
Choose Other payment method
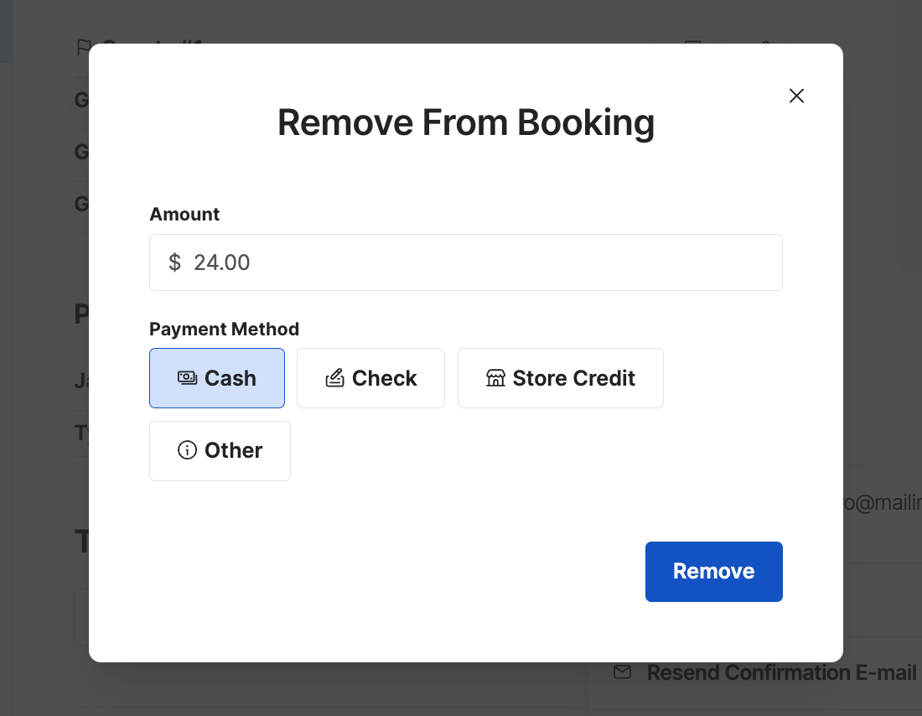[x=220, y=451]
